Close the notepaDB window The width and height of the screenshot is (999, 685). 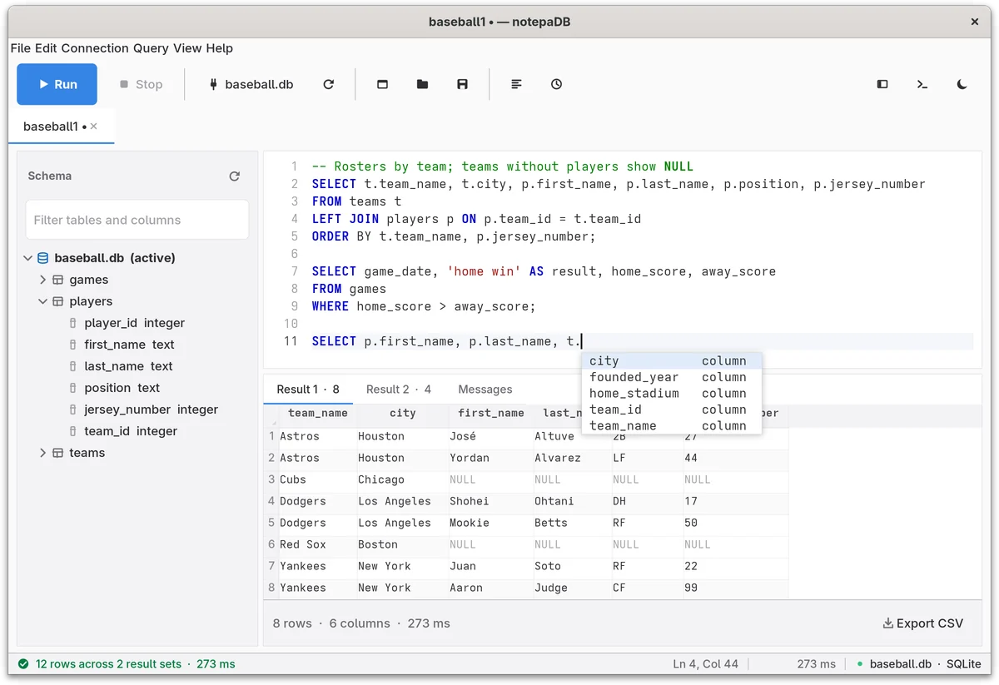point(975,22)
